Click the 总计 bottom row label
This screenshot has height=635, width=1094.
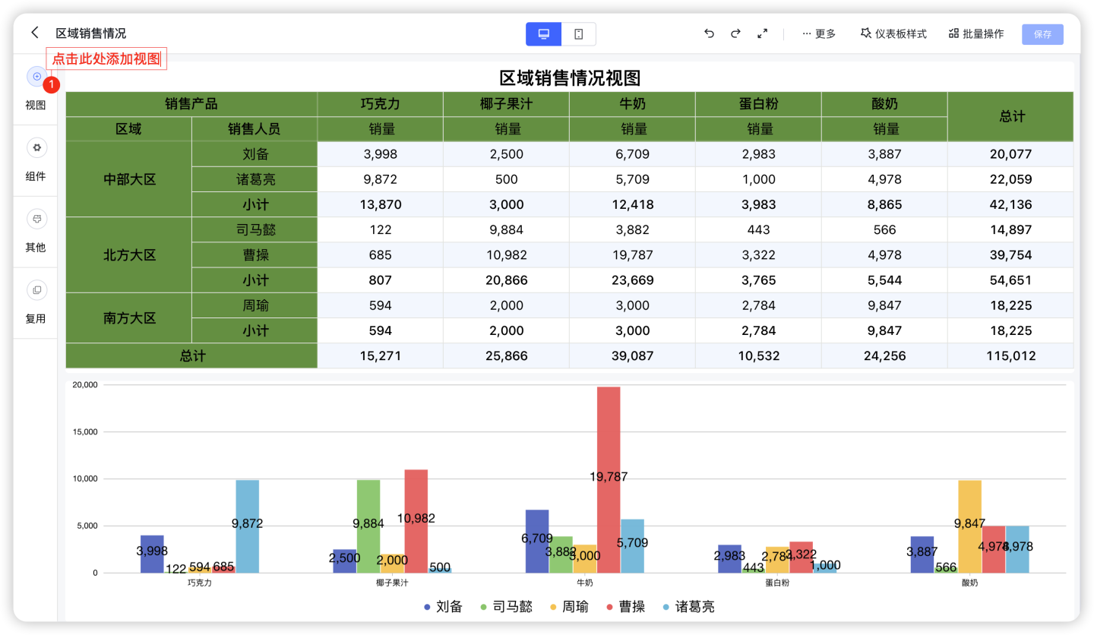coord(191,355)
